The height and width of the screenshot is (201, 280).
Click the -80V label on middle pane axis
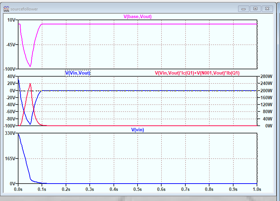click(x=10, y=119)
